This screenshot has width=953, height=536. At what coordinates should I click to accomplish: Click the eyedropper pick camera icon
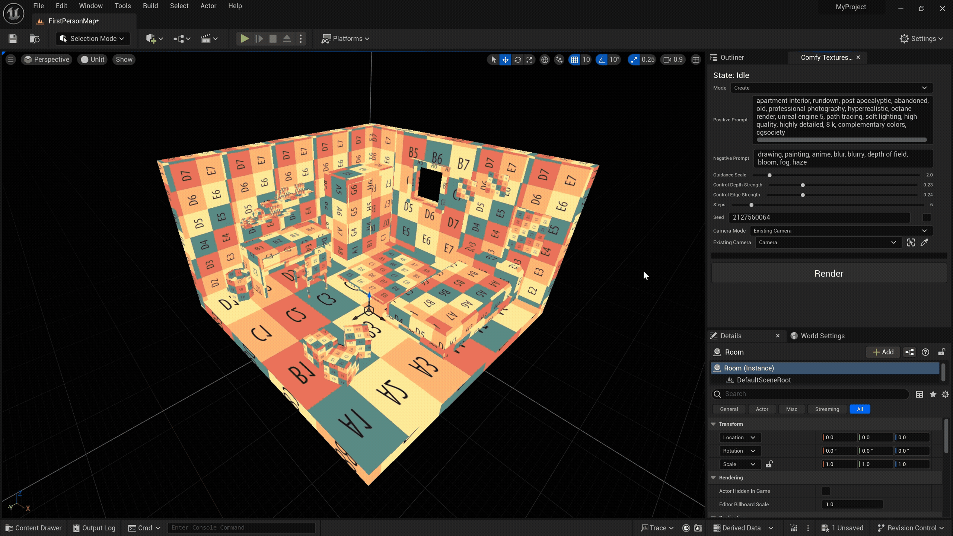pos(924,243)
